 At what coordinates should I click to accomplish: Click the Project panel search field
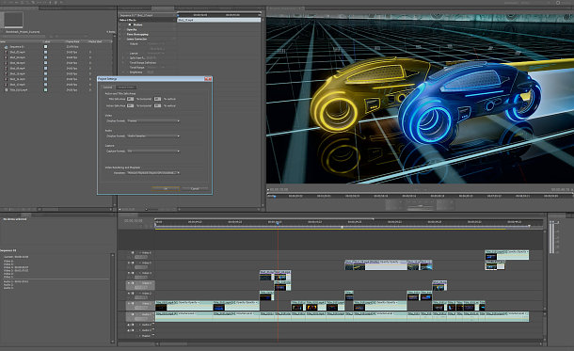tap(22, 37)
